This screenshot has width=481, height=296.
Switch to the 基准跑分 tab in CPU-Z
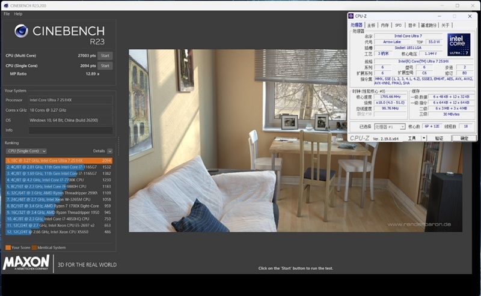pyautogui.click(x=429, y=25)
